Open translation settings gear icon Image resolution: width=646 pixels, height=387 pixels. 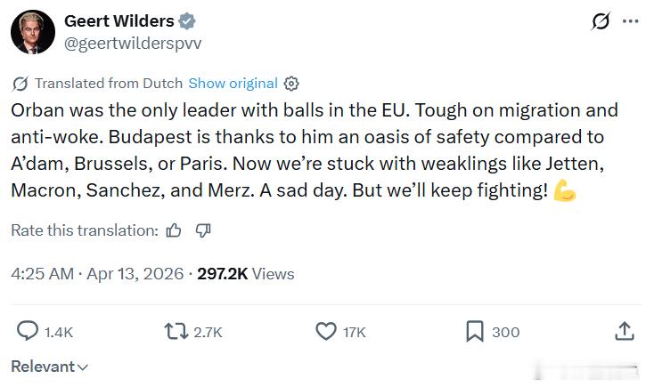[x=291, y=84]
